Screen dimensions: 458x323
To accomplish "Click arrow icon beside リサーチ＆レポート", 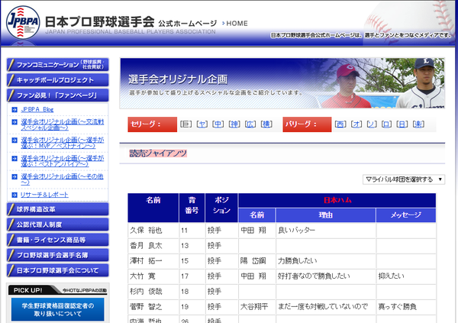I will point(15,195).
